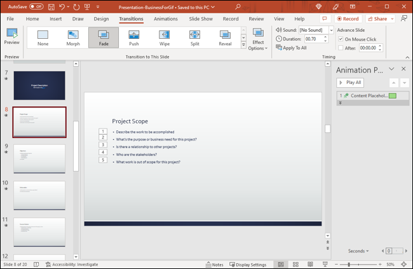This screenshot has height=269, width=413.
Task: Click Play All in Animation Pane
Action: (x=350, y=83)
